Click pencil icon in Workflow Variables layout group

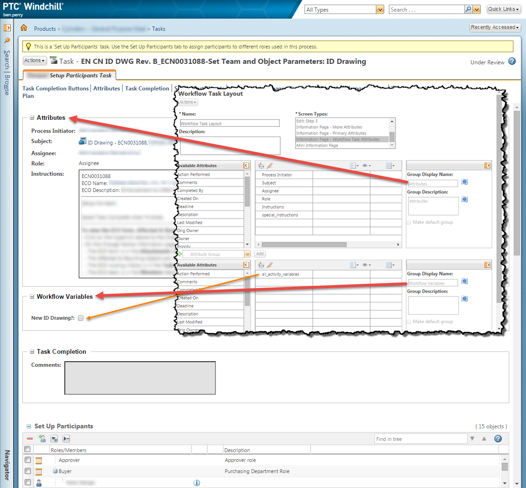(x=270, y=265)
